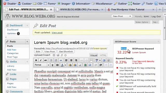Click the Get Shortlink button
Screen dimensions: 166x93
click(66, 52)
